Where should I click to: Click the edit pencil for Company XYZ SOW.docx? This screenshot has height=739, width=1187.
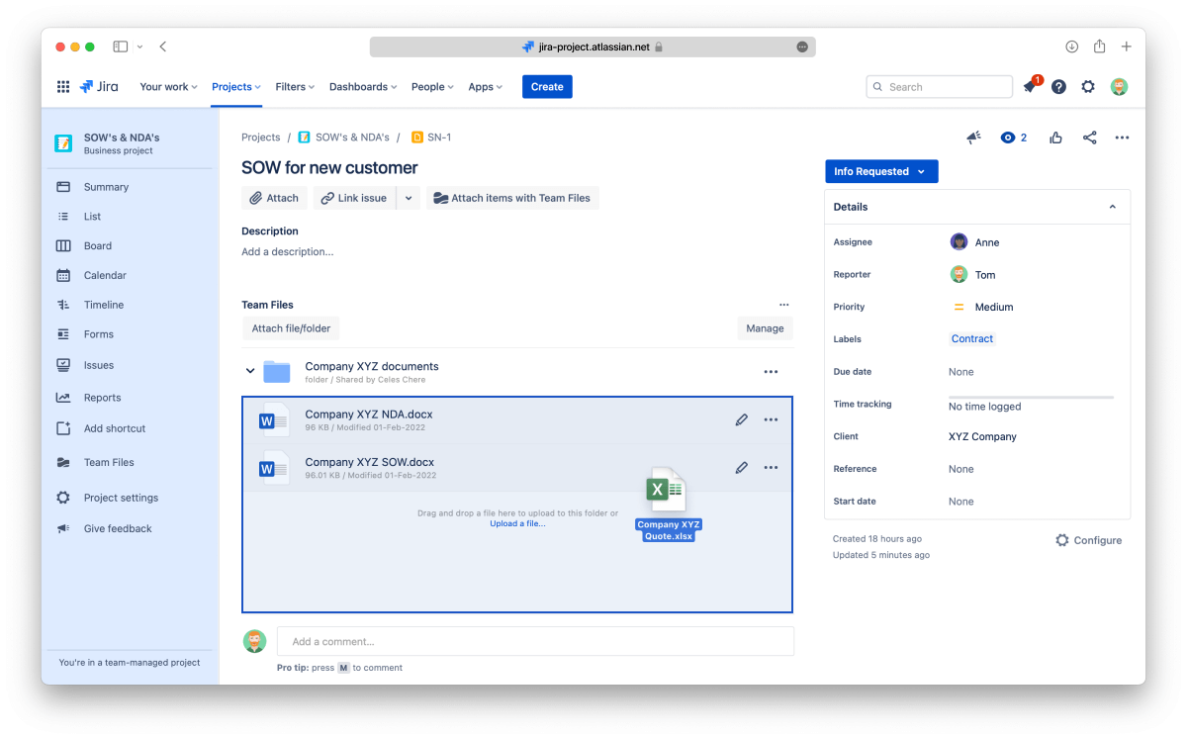coord(742,468)
